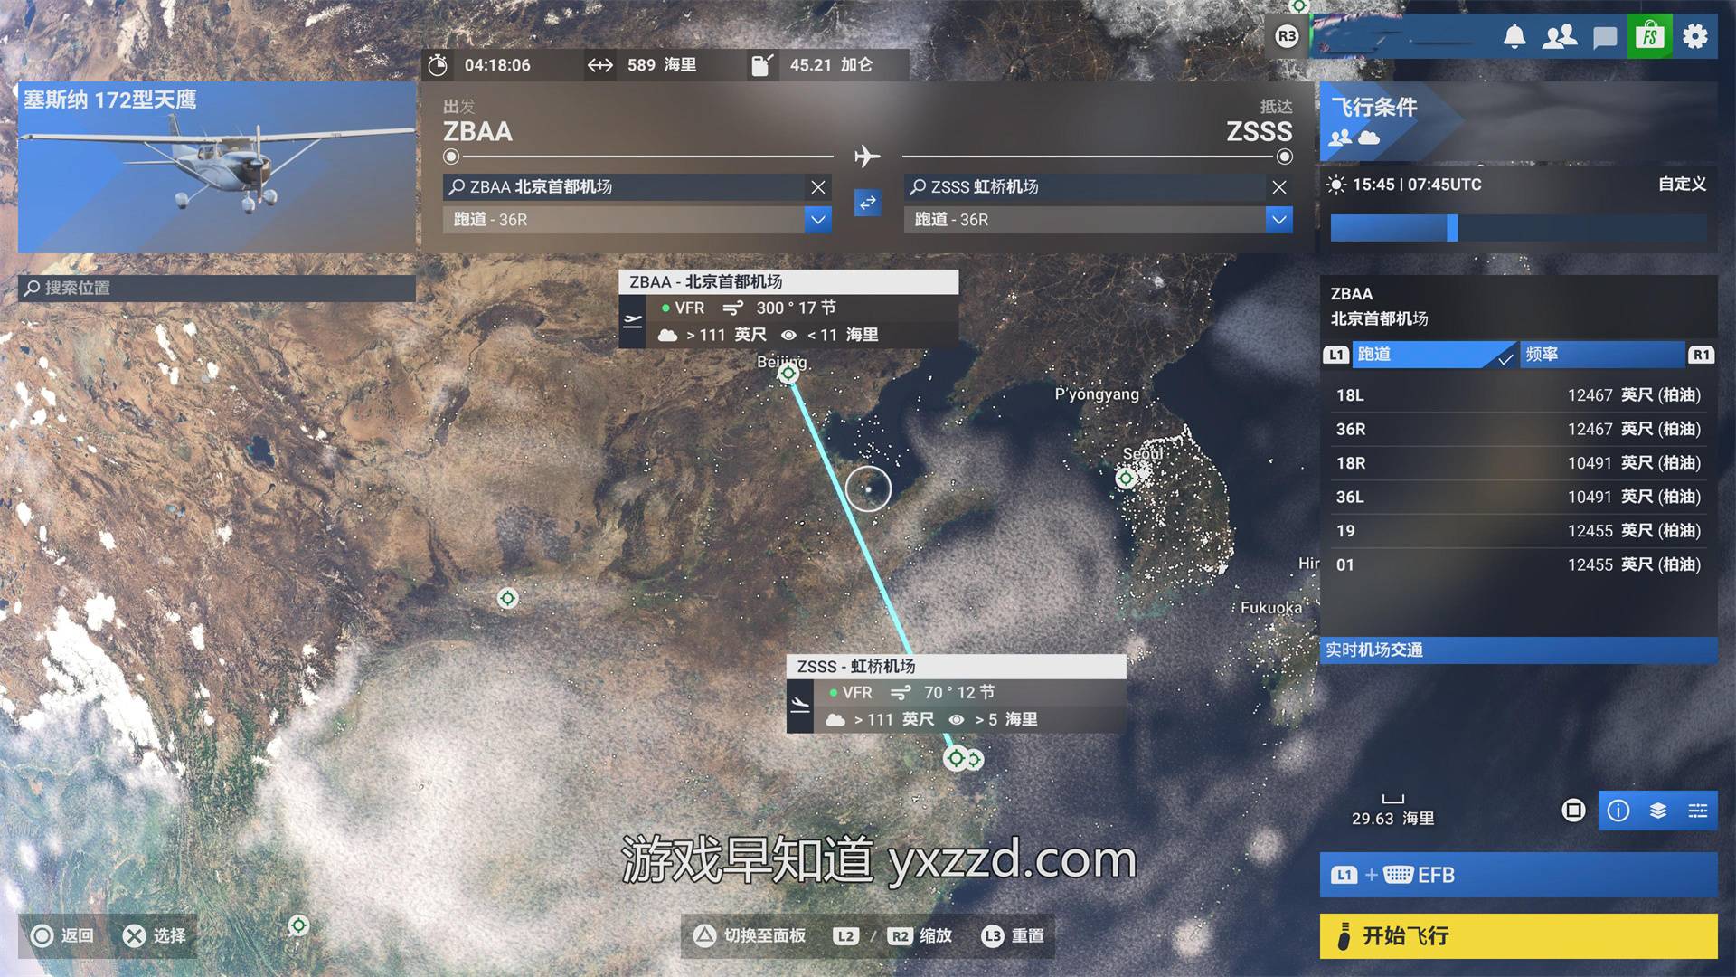This screenshot has width=1736, height=977.
Task: Open the chat bubble icon
Action: [1605, 37]
